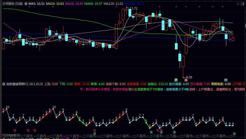Screen dimensions: 246x139
Task: Expand the MA indicator dropdown arrow
Action: point(26,4)
